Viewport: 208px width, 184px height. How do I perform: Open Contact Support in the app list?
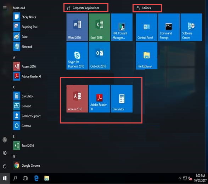click(x=27, y=116)
